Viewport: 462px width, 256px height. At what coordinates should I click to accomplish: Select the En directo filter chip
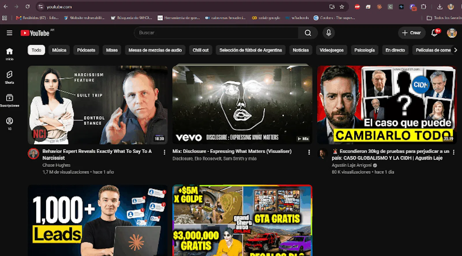coord(395,50)
